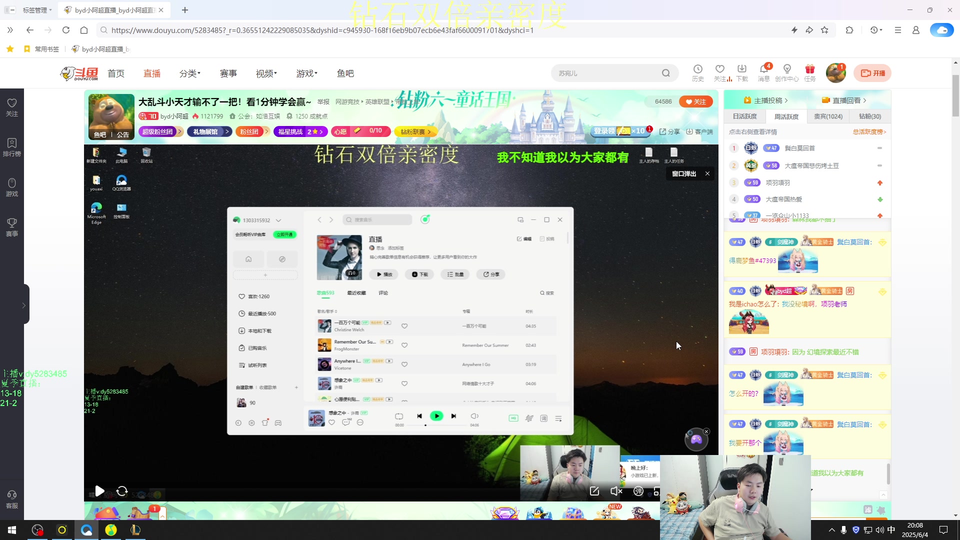
Task: Like song Anywhere I... with its heart icon
Action: (x=404, y=364)
